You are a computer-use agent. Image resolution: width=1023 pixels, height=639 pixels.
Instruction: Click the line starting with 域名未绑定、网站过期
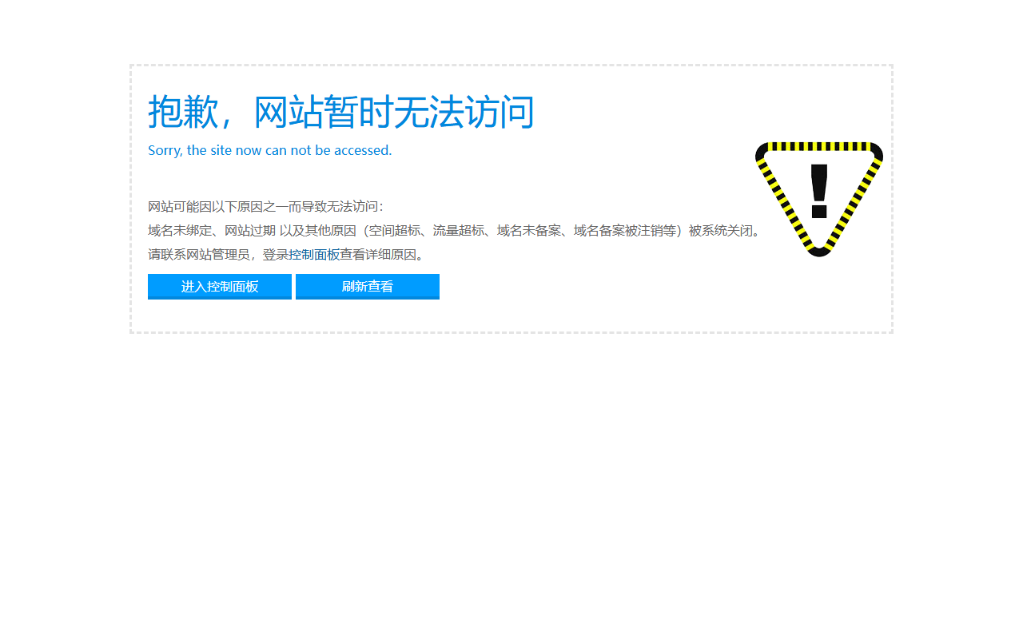[455, 231]
